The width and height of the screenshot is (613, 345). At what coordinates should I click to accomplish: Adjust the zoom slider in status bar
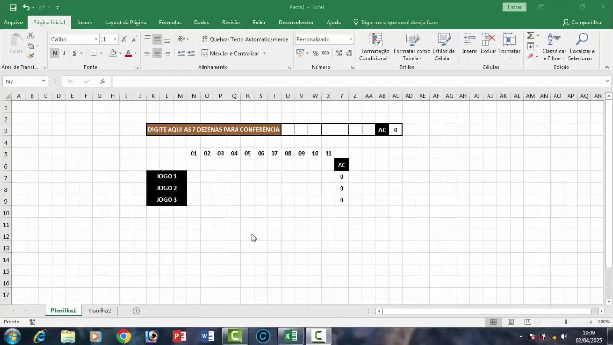(x=566, y=322)
